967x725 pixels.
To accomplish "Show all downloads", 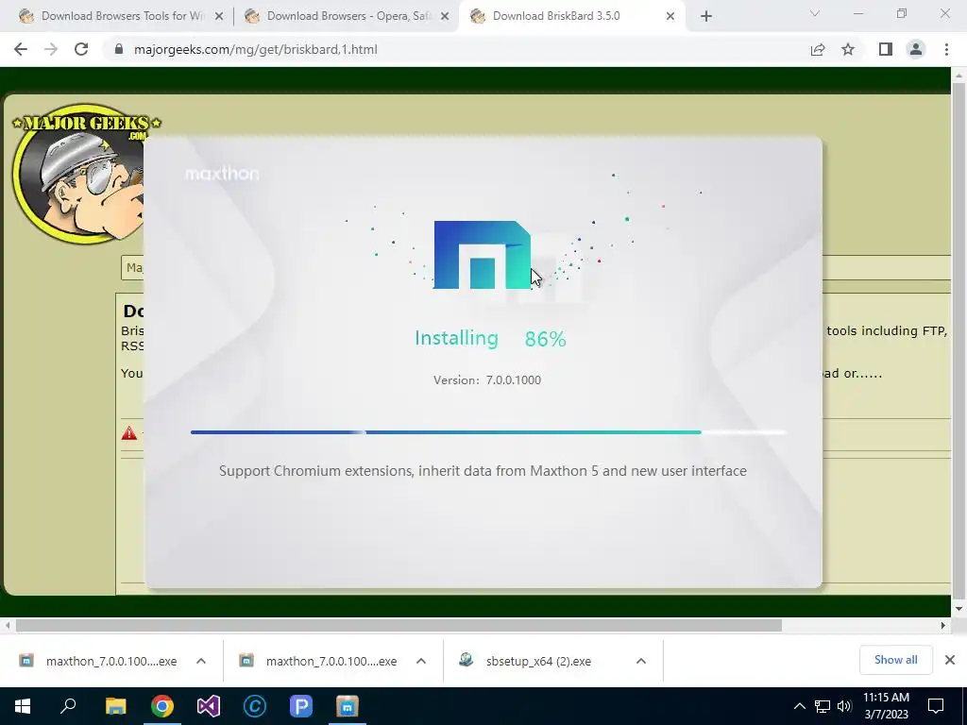I will pyautogui.click(x=895, y=660).
